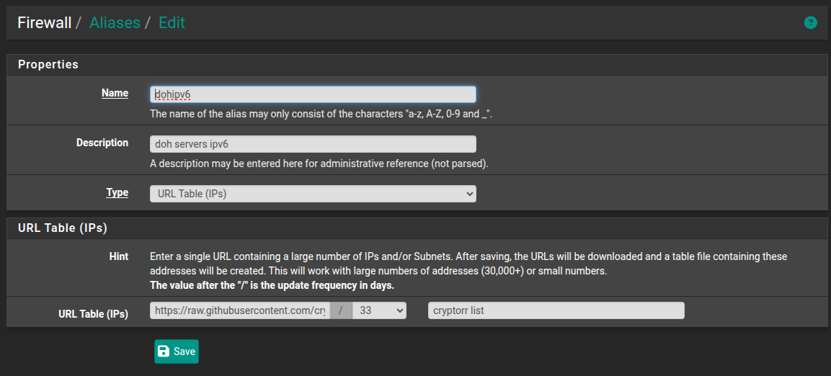Viewport: 831px width, 376px height.
Task: Click the Description field with 'doh servers ipv6'
Action: tap(313, 144)
